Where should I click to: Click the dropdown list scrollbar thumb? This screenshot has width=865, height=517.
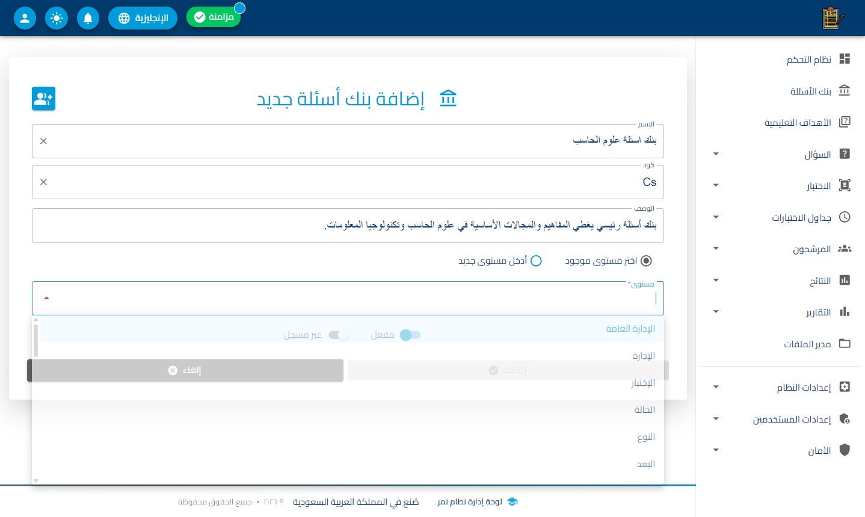point(35,340)
